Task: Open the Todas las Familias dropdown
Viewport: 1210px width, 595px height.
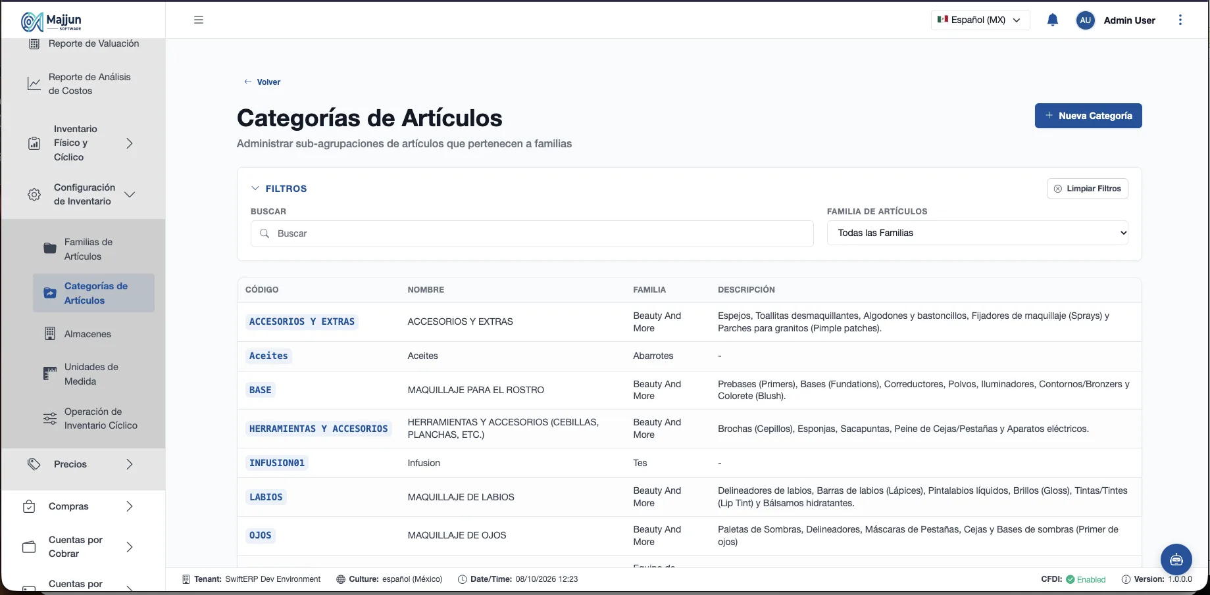Action: tap(978, 233)
